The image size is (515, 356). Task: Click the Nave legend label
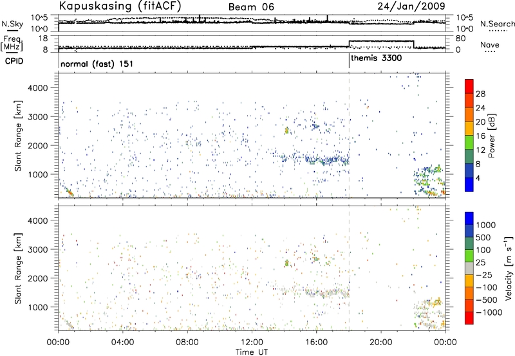point(490,44)
